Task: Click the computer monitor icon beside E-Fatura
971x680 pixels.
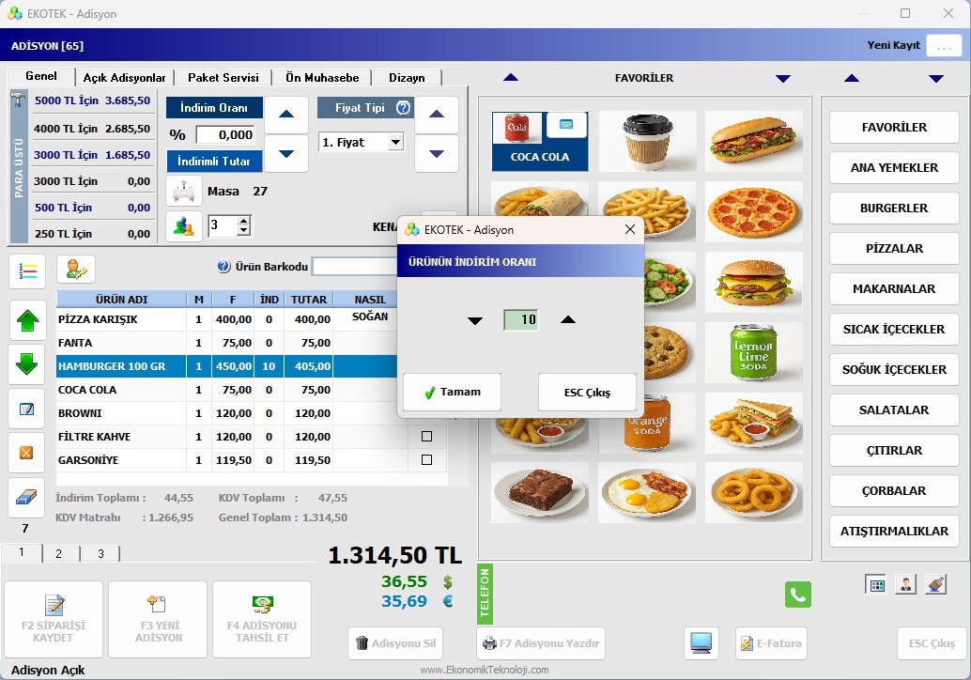Action: pos(701,642)
